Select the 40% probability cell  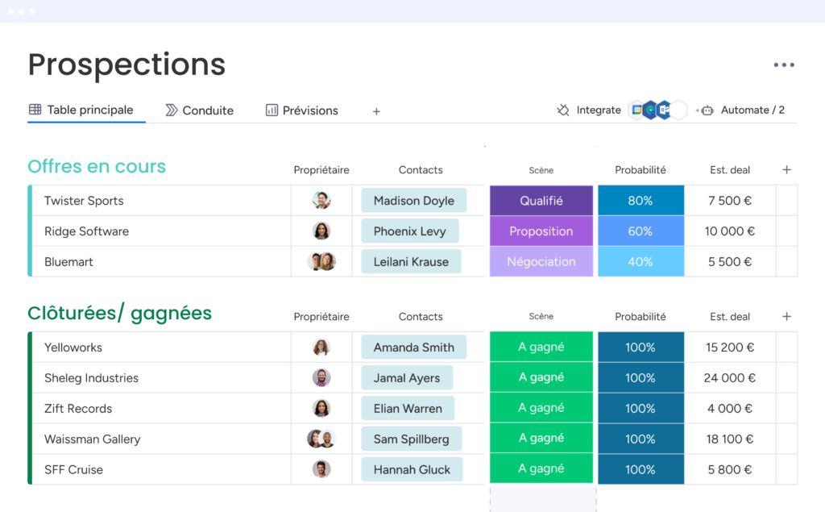click(641, 261)
